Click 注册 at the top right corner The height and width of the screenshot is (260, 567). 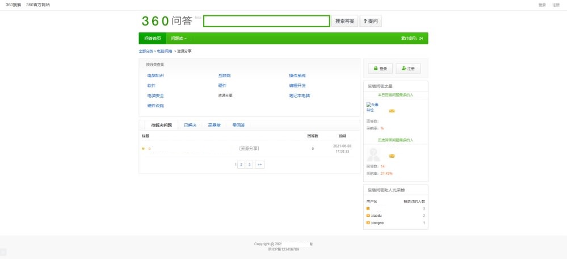pos(556,5)
